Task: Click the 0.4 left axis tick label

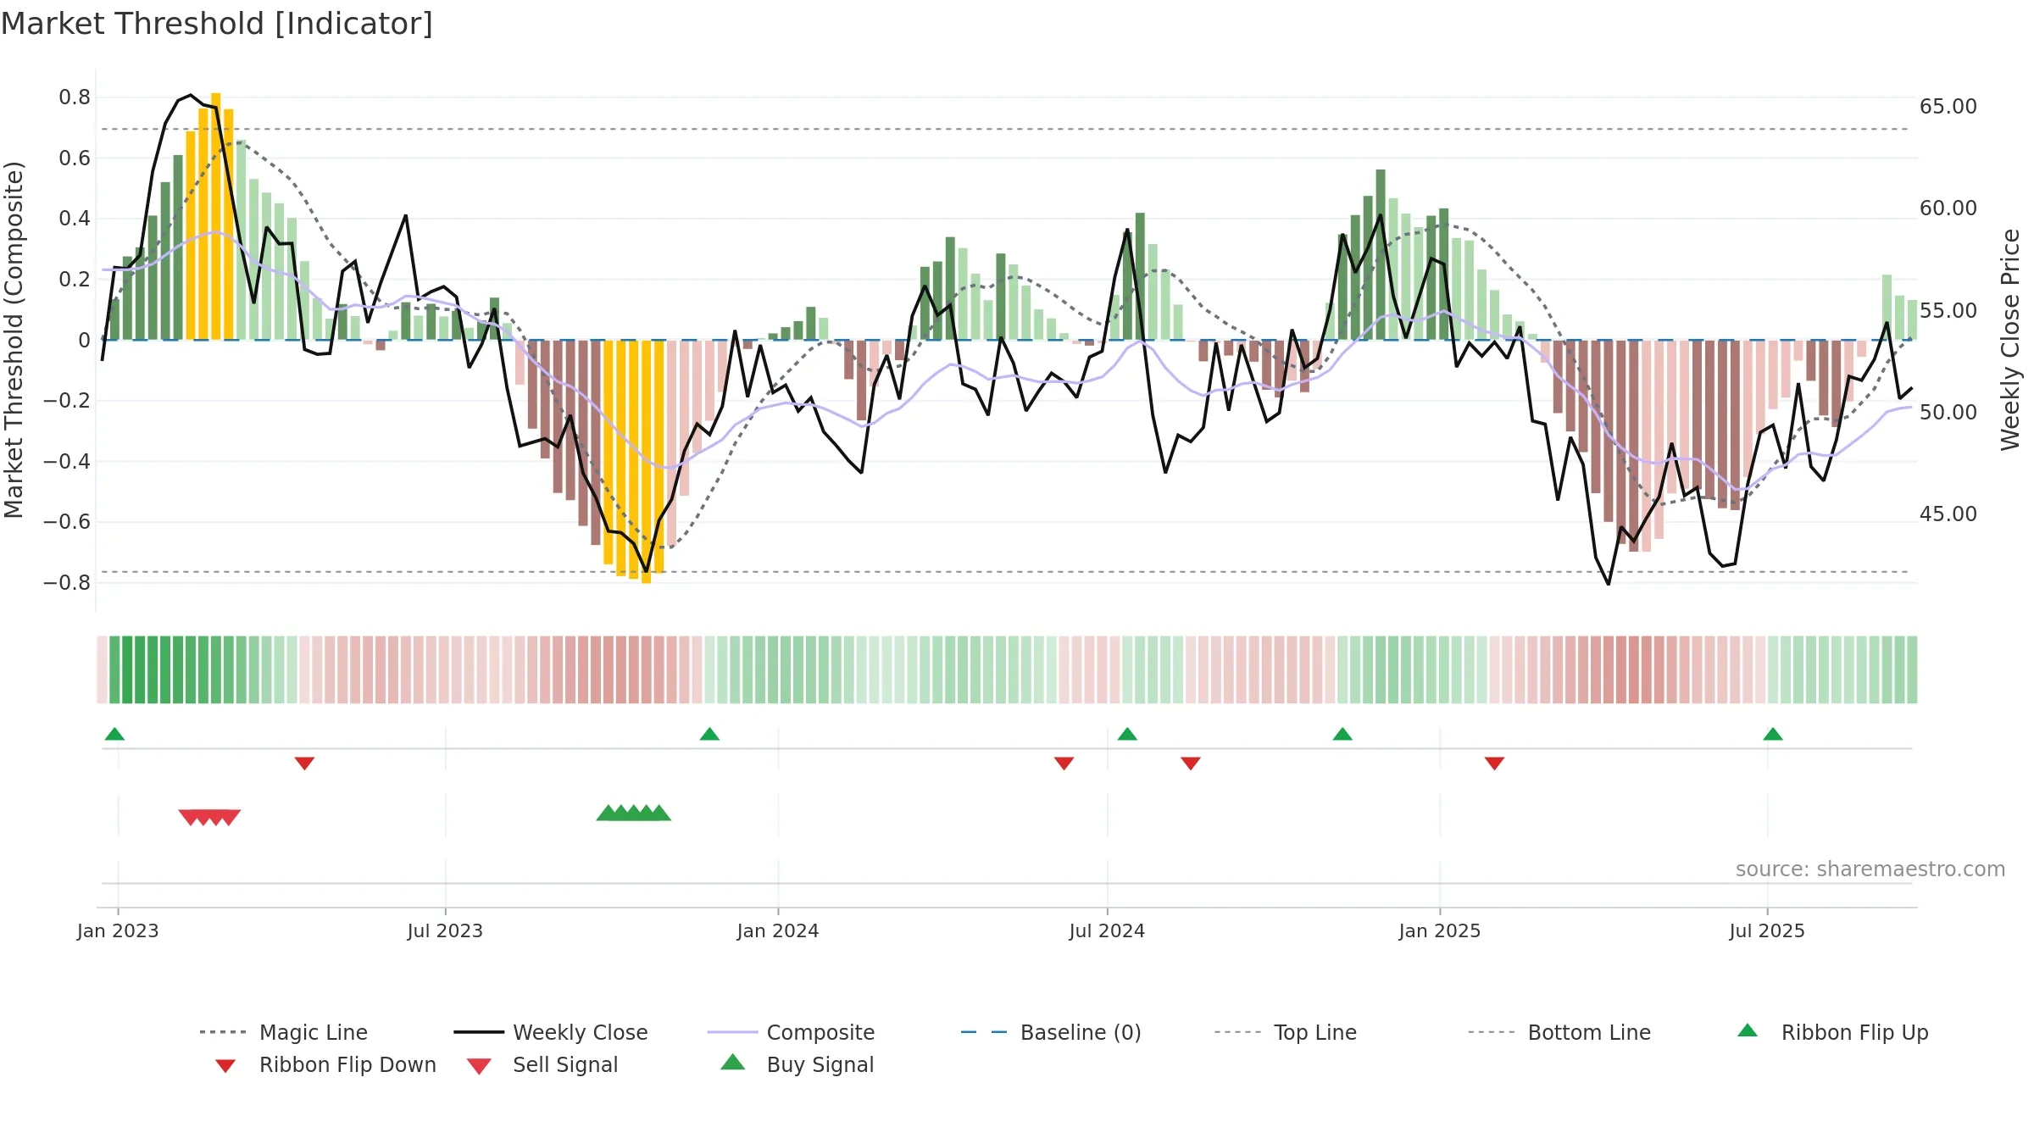Action: point(75,219)
